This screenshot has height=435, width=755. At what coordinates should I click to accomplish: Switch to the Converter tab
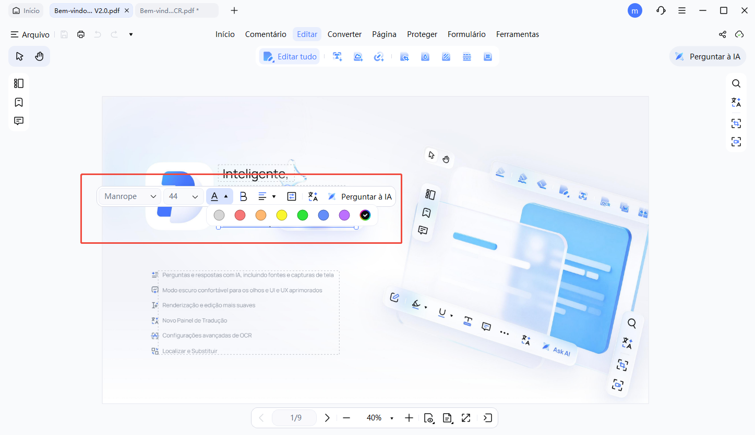click(344, 34)
